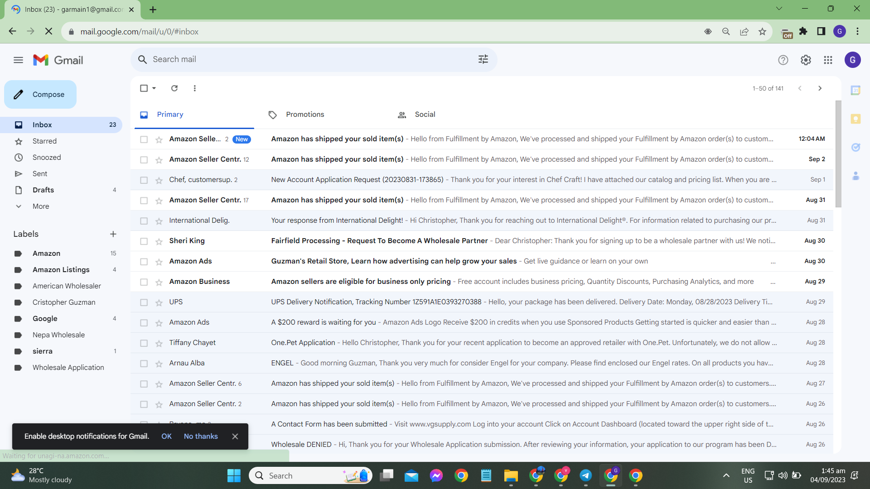This screenshot has height=489, width=870.
Task: Select the Sheri King email checkbox
Action: [144, 241]
